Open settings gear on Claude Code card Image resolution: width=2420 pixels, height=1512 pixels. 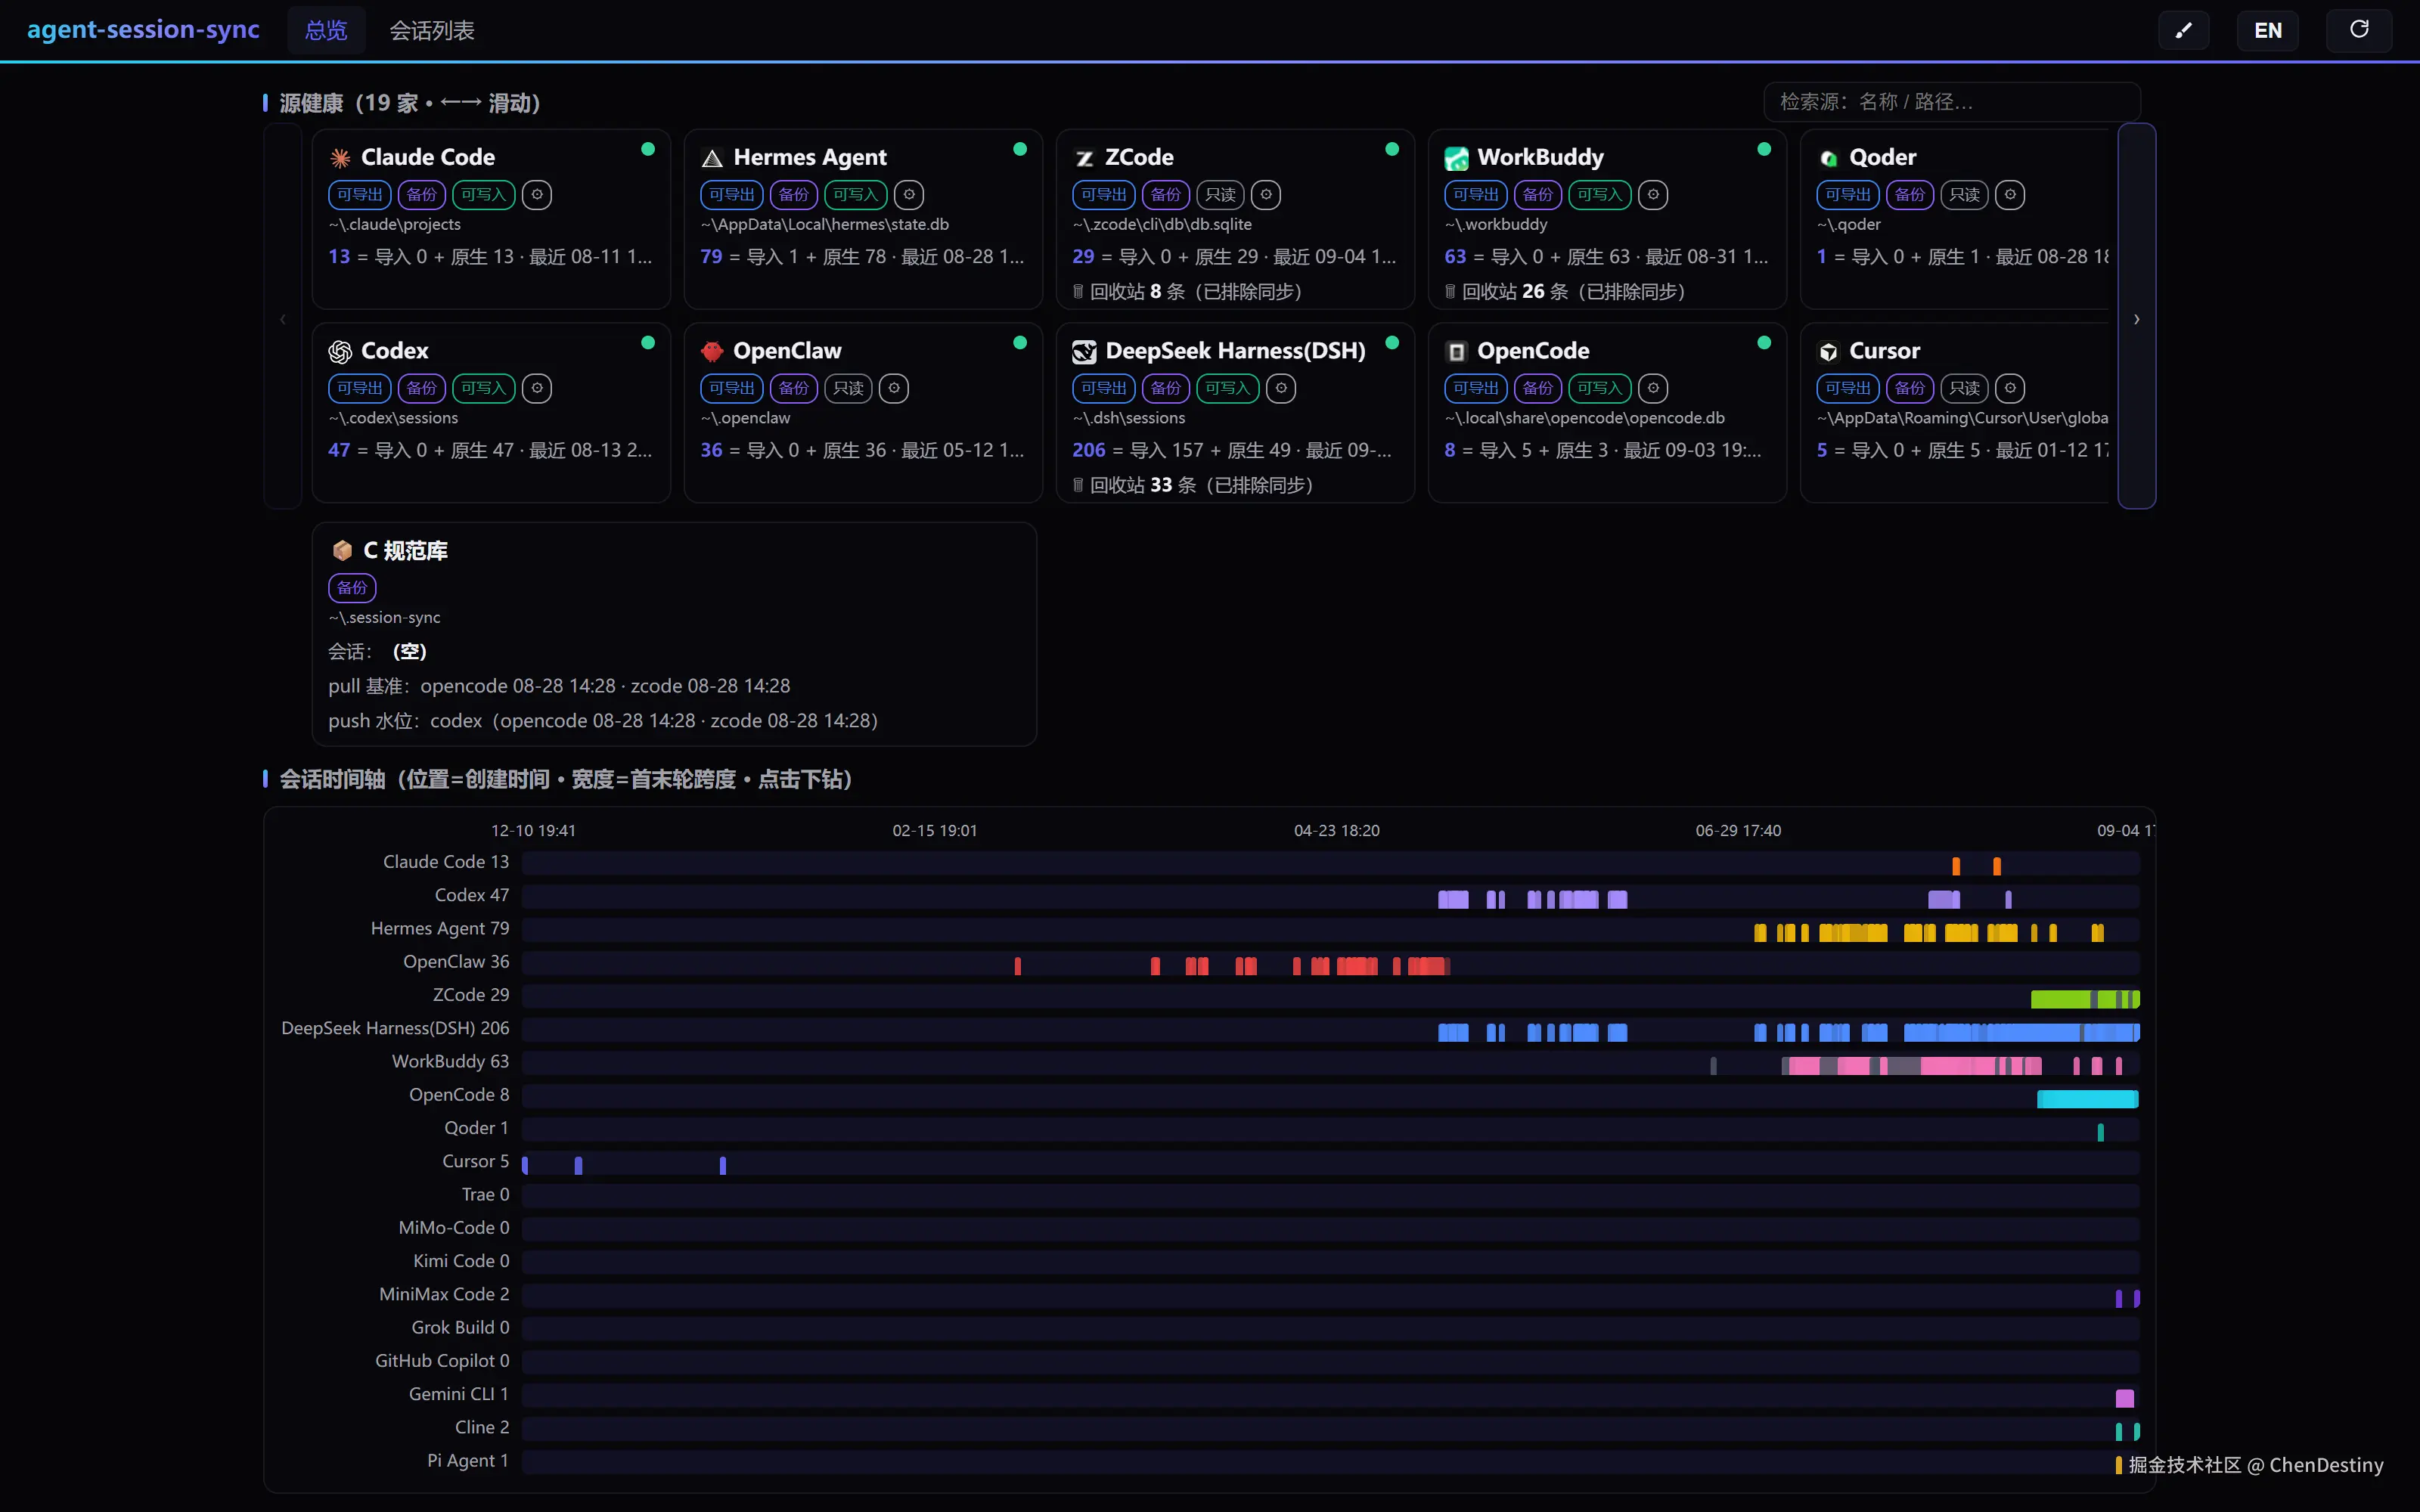537,194
